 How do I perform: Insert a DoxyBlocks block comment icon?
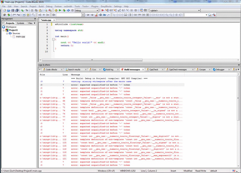[x=14, y=15]
